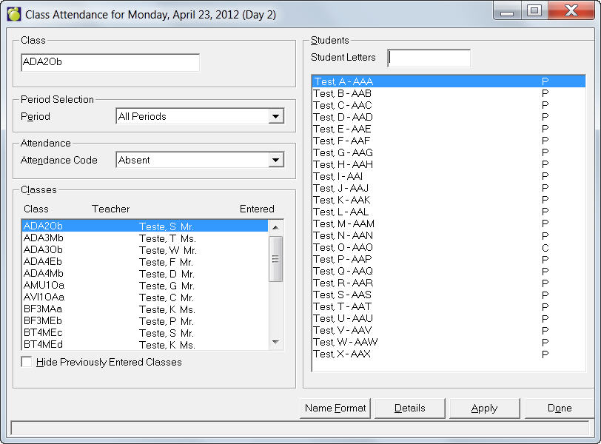Screen dimensions: 601x444
Task: Expand the Attendance Code dropdown
Action: (x=276, y=160)
